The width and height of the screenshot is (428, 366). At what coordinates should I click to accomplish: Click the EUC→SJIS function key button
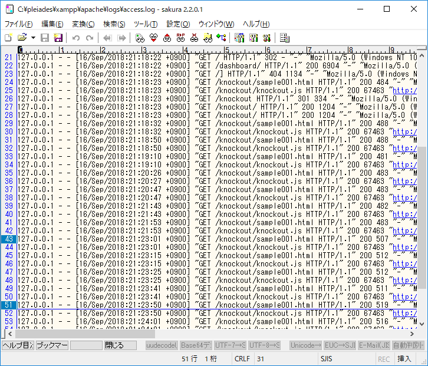tap(340, 345)
